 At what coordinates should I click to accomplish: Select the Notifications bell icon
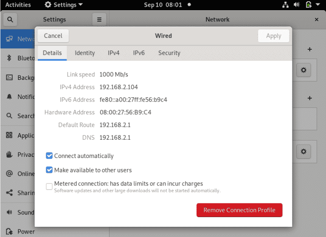(x=9, y=96)
